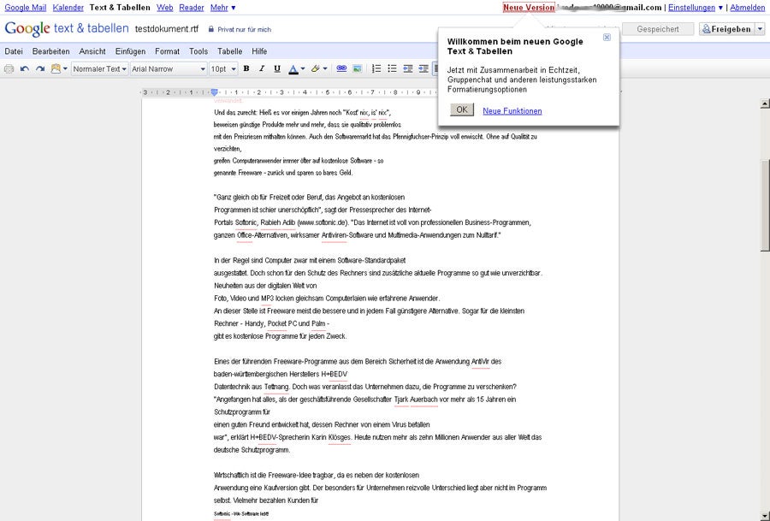
Task: Open the Ansicht menu
Action: [x=92, y=51]
